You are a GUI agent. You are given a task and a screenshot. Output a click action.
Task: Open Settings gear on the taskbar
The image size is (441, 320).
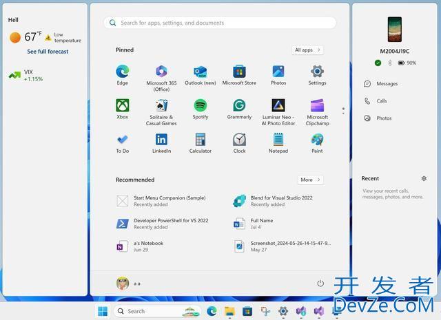tap(283, 311)
